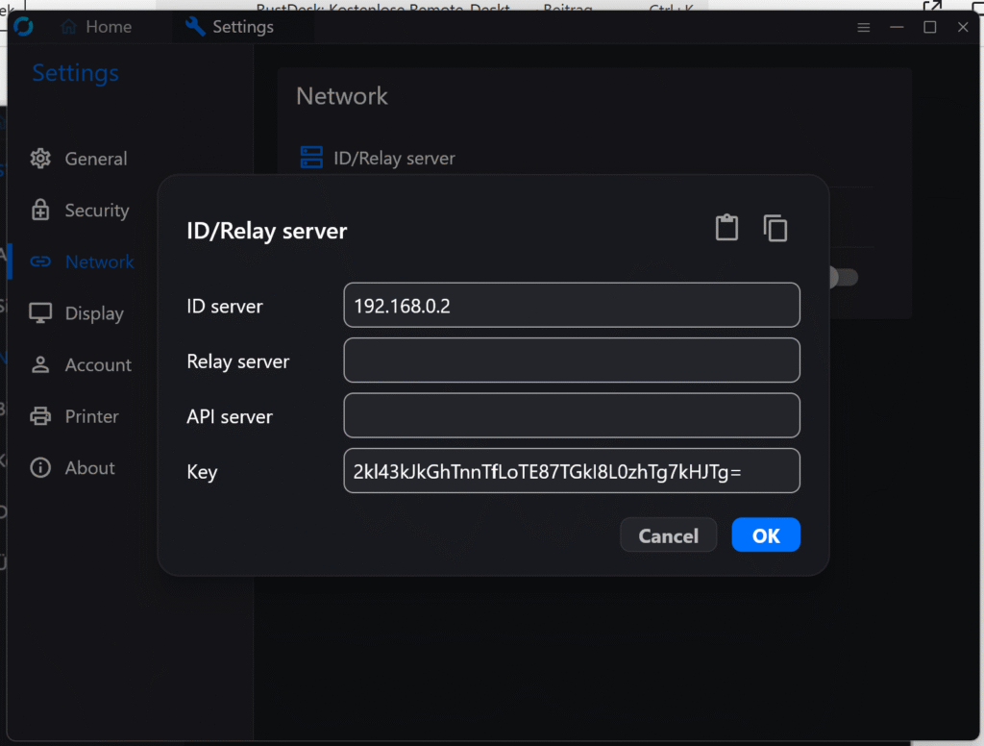The image size is (984, 746).
Task: Focus the ID server input field
Action: 571,306
